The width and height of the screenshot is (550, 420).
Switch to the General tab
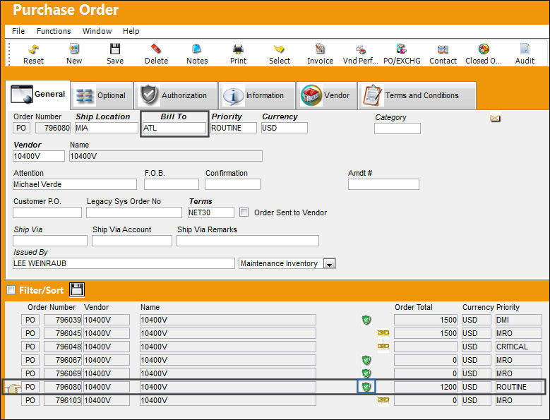coord(38,95)
